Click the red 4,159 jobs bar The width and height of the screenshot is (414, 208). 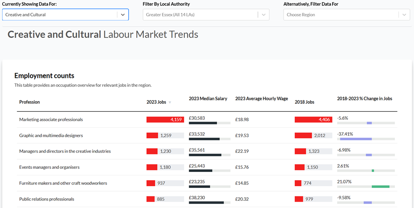pos(165,119)
